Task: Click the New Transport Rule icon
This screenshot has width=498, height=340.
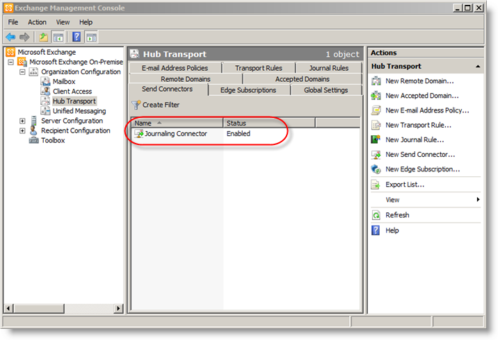Action: [376, 125]
